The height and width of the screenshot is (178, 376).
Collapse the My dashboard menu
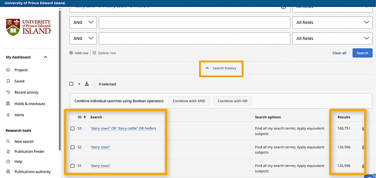pos(46,57)
